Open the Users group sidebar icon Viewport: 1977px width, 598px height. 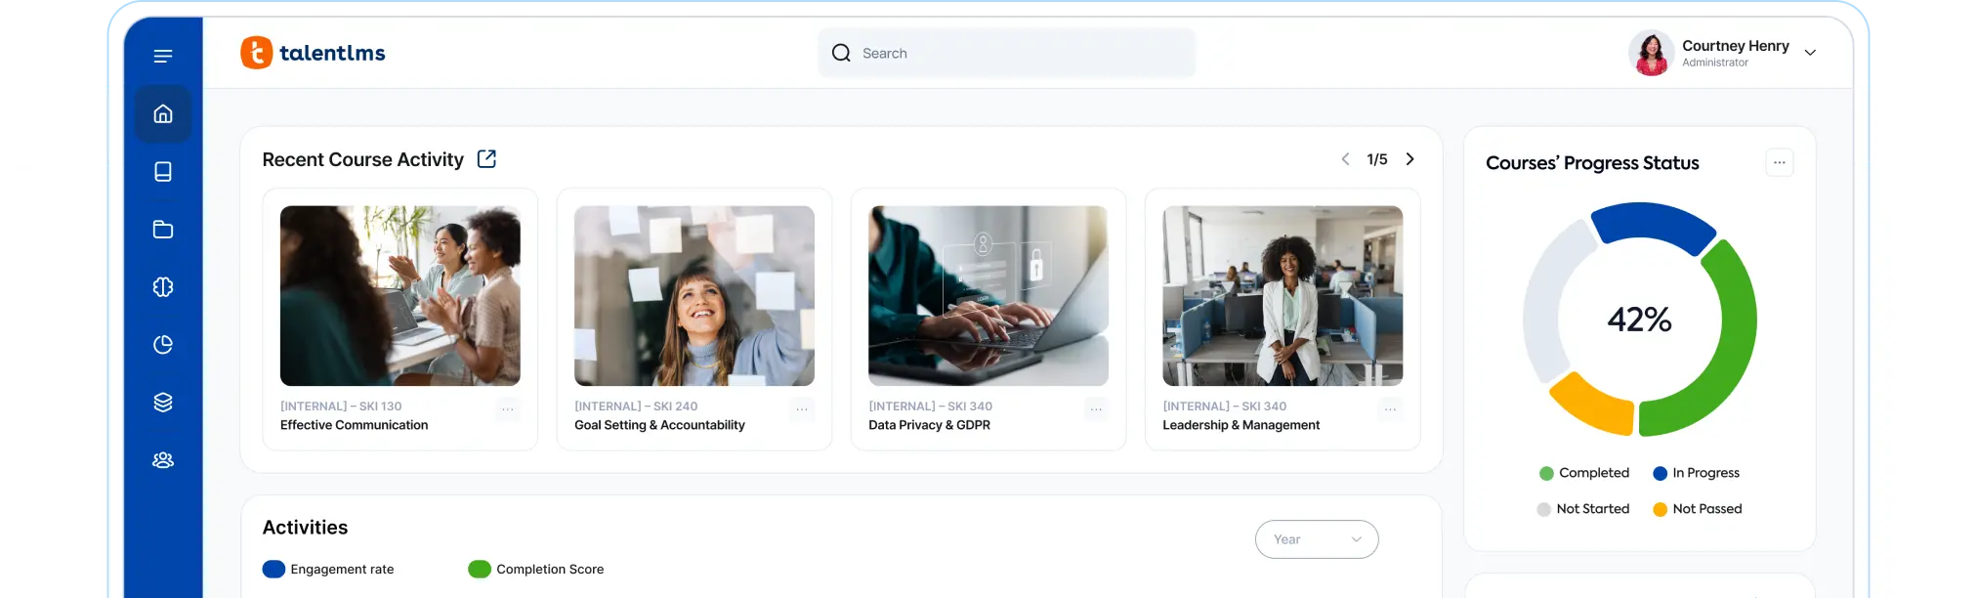[163, 460]
